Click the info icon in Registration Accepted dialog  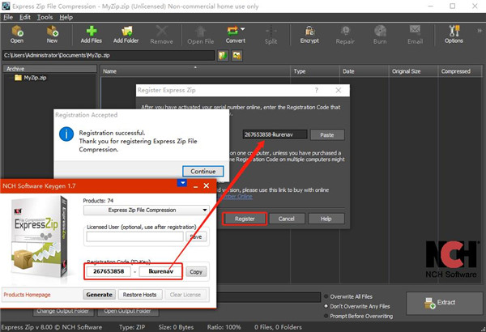coord(66,134)
